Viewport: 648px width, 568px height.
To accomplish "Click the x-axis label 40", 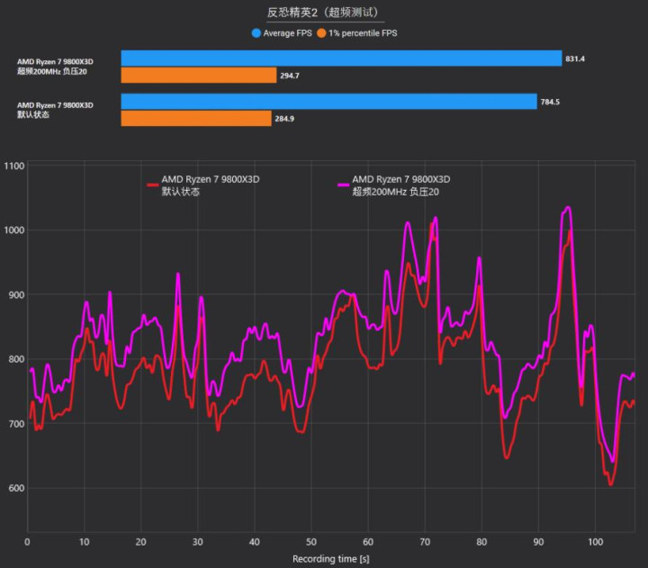I will click(x=255, y=542).
